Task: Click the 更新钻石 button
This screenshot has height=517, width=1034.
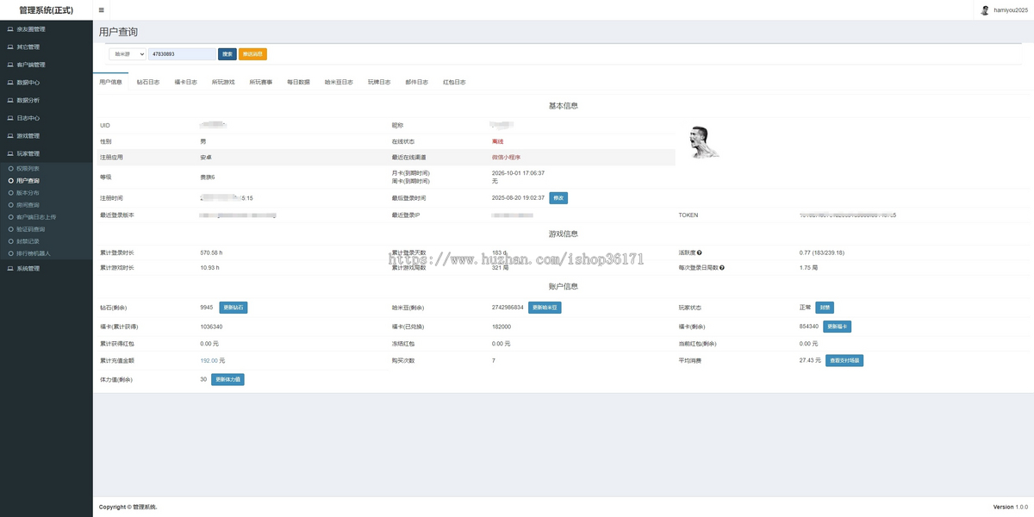Action: [234, 308]
